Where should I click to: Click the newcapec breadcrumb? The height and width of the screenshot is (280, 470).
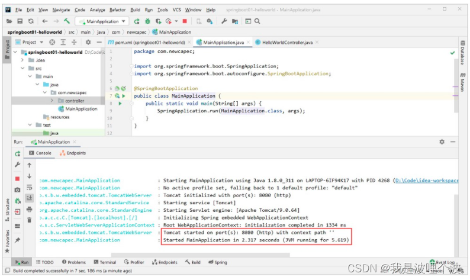(x=136, y=32)
